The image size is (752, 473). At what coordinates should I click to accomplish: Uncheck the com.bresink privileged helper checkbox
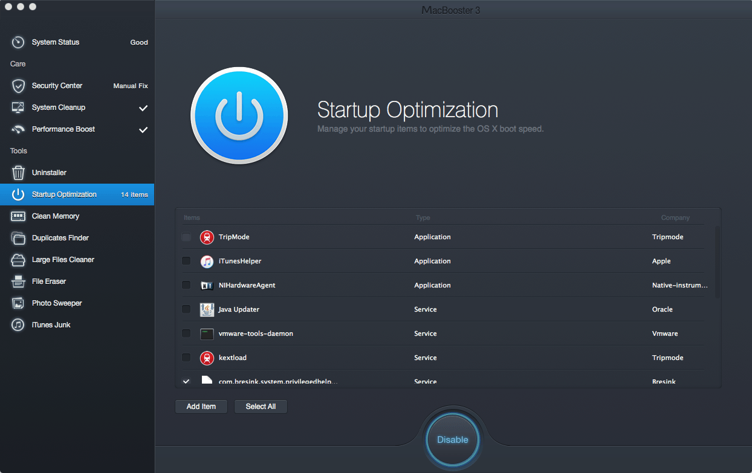point(186,381)
